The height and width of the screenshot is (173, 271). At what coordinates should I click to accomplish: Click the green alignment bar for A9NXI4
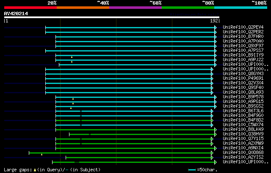pos(135,149)
